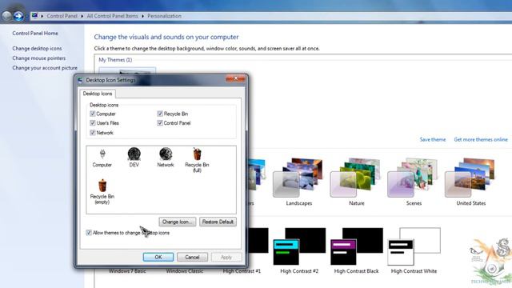Screen dimensions: 512x288
Task: Select the Windows 7 Basic theme label
Action: [127, 271]
